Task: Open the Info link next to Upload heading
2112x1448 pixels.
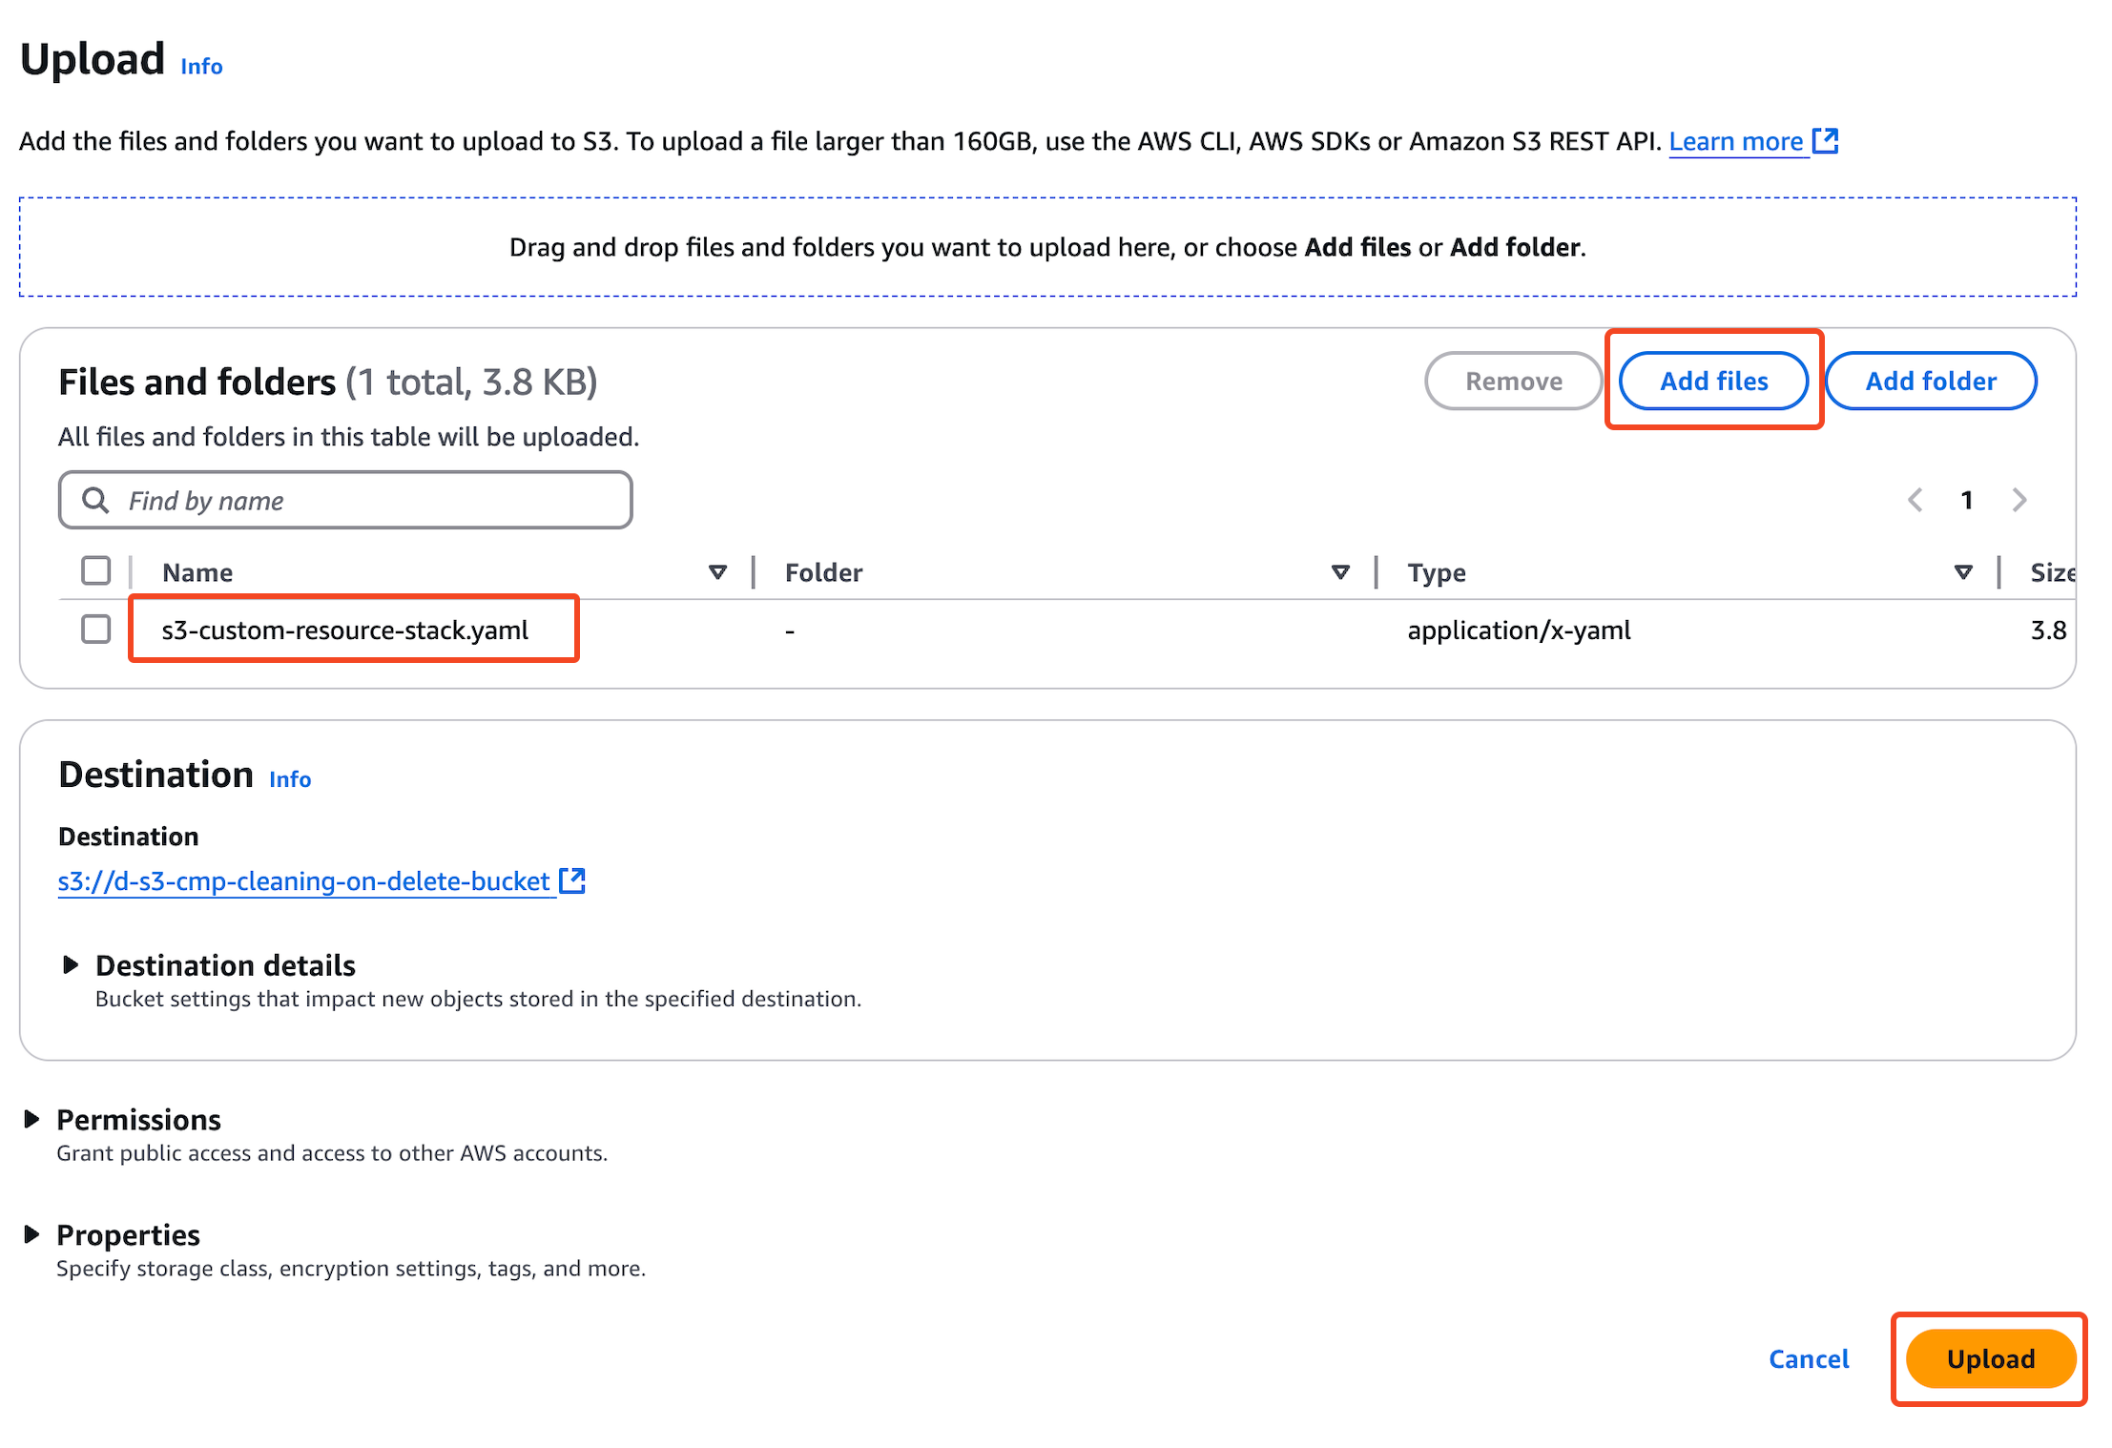Action: click(x=201, y=67)
